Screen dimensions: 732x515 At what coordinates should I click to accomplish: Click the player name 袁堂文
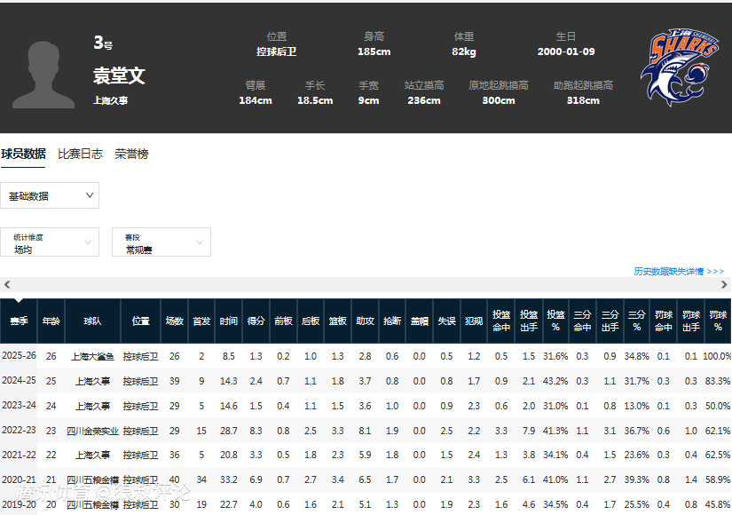[119, 75]
